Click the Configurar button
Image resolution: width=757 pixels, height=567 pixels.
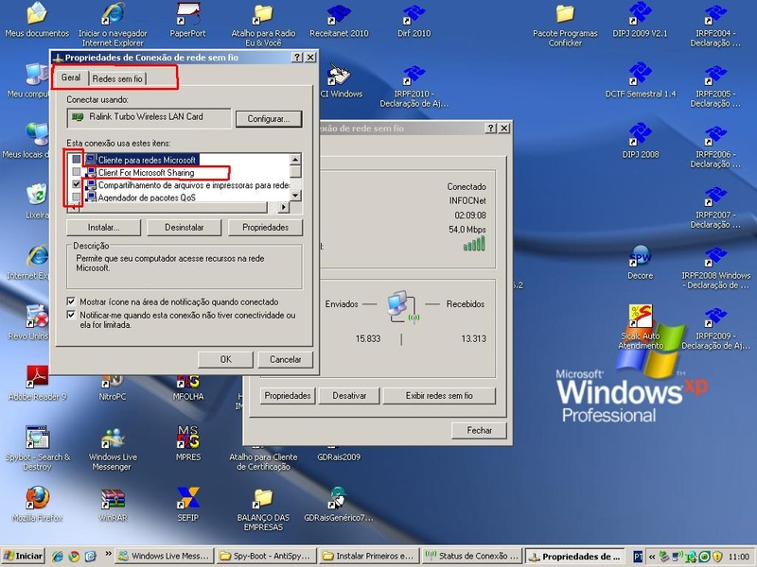pyautogui.click(x=269, y=119)
